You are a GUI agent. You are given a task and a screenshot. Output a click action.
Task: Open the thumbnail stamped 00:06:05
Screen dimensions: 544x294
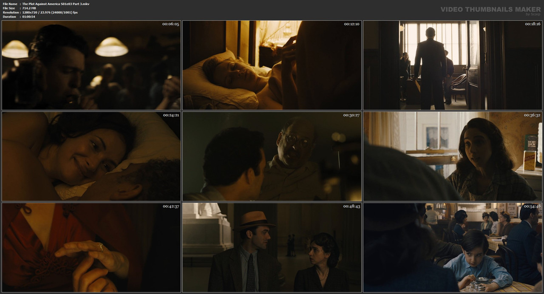(x=91, y=65)
